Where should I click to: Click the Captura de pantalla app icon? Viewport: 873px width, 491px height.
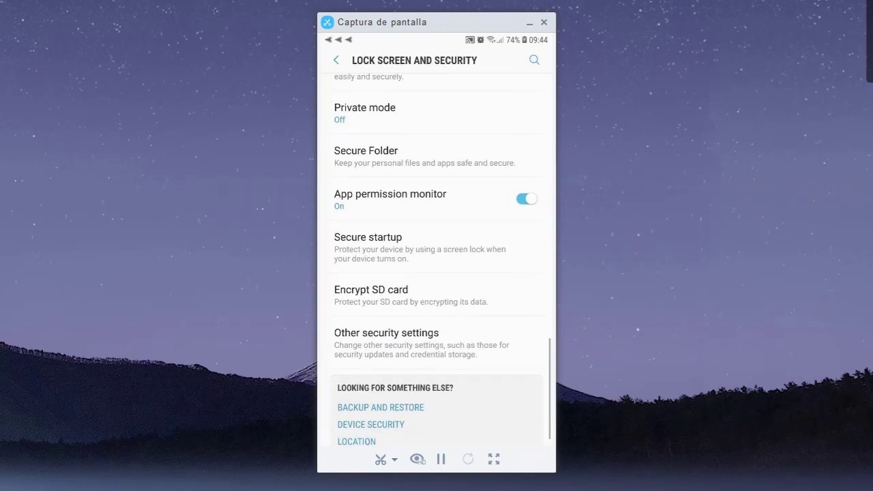pos(327,23)
